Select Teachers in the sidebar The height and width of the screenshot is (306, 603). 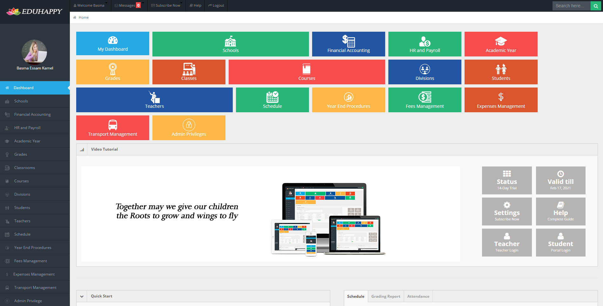click(35, 221)
